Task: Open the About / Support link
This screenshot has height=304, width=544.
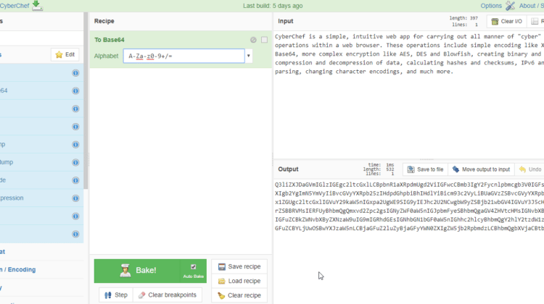Action: [x=530, y=6]
